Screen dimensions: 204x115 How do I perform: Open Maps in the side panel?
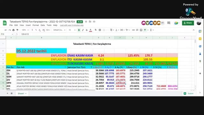pyautogui.click(x=200, y=61)
